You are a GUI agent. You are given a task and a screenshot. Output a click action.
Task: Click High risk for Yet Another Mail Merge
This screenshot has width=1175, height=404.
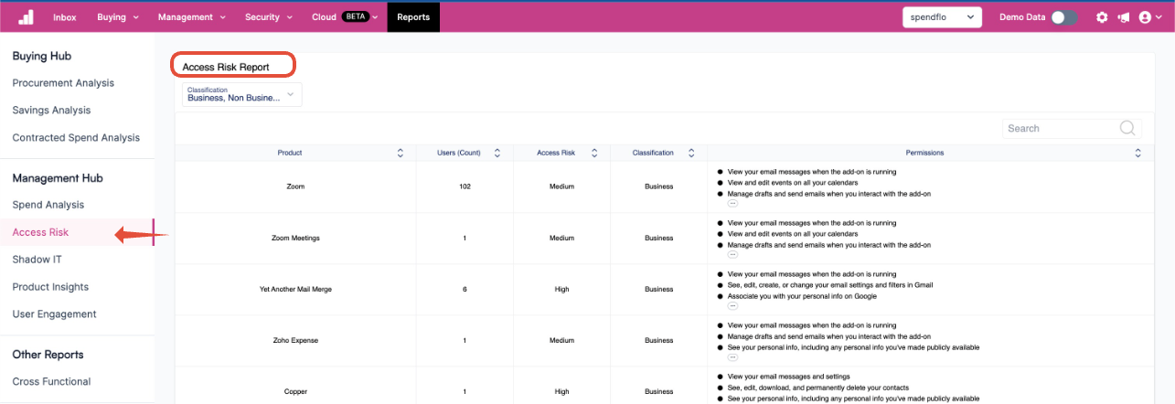561,289
